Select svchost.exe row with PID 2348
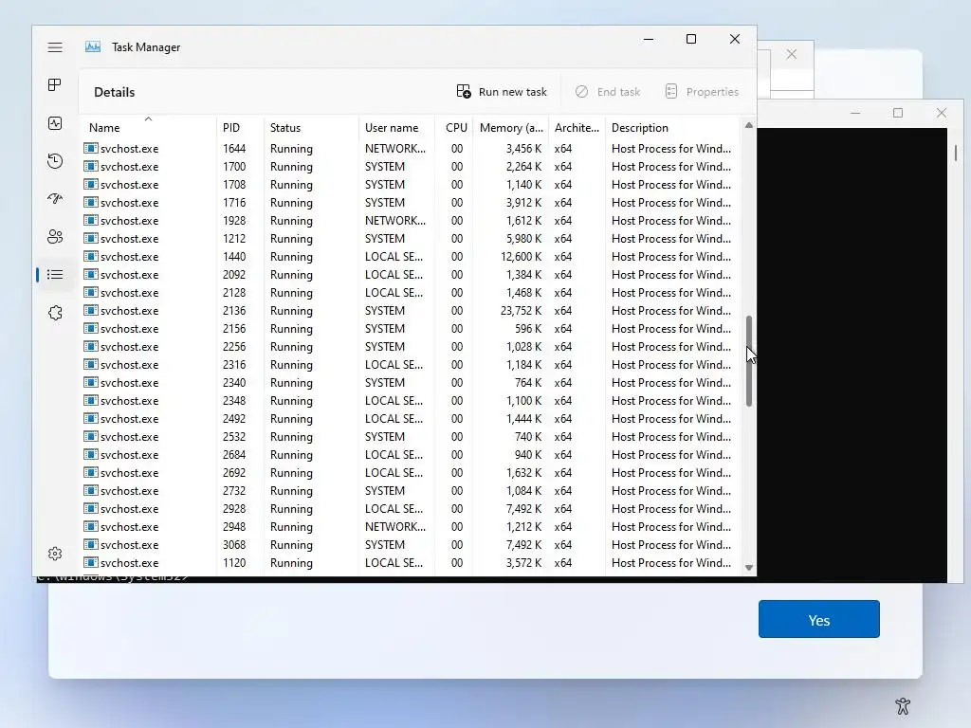This screenshot has width=971, height=728. 410,401
